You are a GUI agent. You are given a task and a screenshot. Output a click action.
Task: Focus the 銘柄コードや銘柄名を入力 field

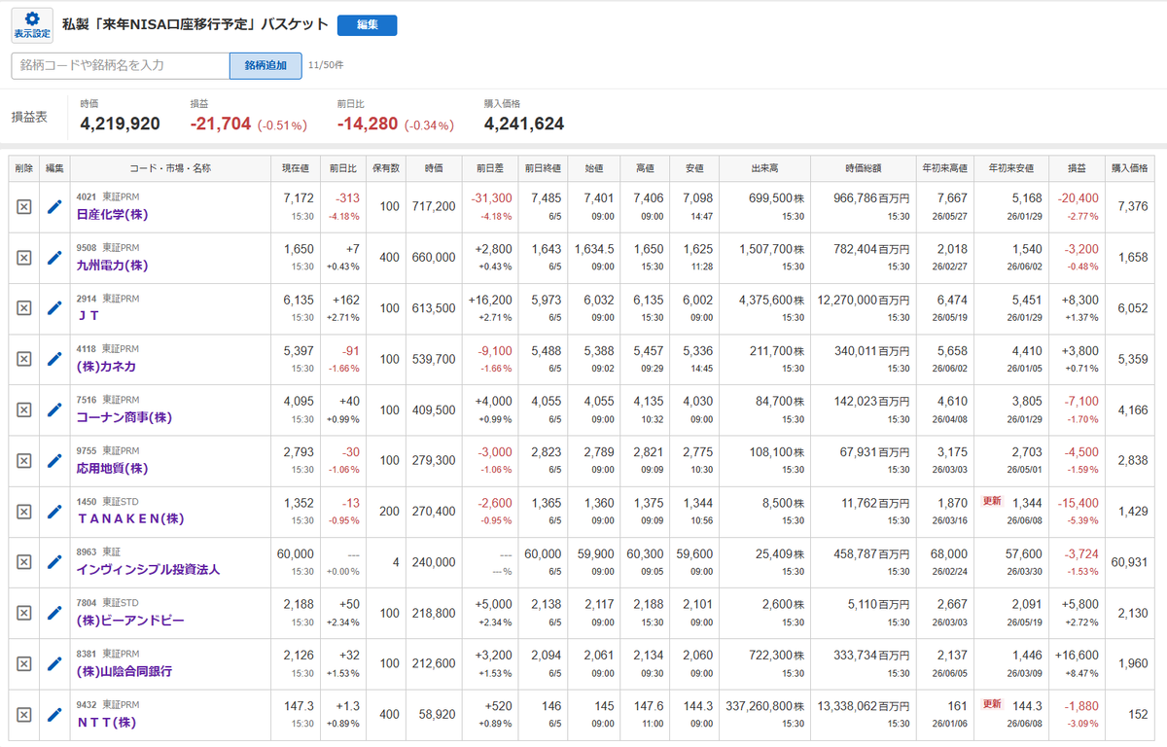click(121, 65)
